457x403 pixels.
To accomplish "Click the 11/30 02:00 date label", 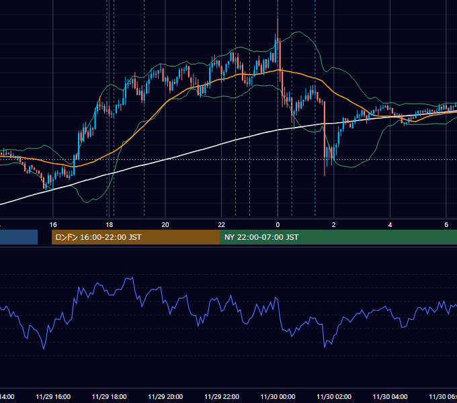I will 334,396.
